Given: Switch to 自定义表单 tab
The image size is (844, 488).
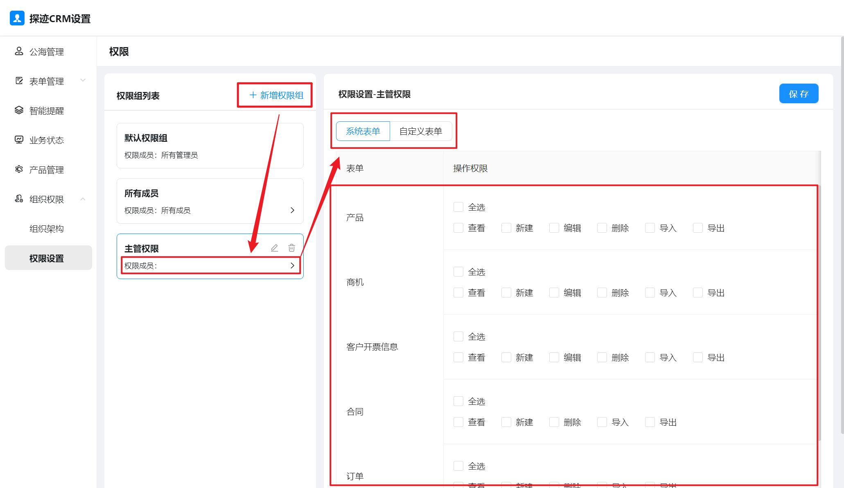Looking at the screenshot, I should click(420, 131).
